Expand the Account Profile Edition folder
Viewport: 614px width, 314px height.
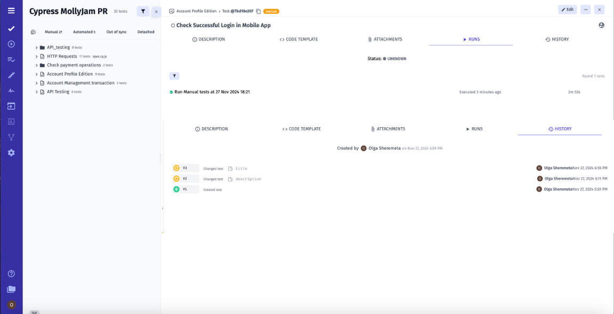click(36, 74)
